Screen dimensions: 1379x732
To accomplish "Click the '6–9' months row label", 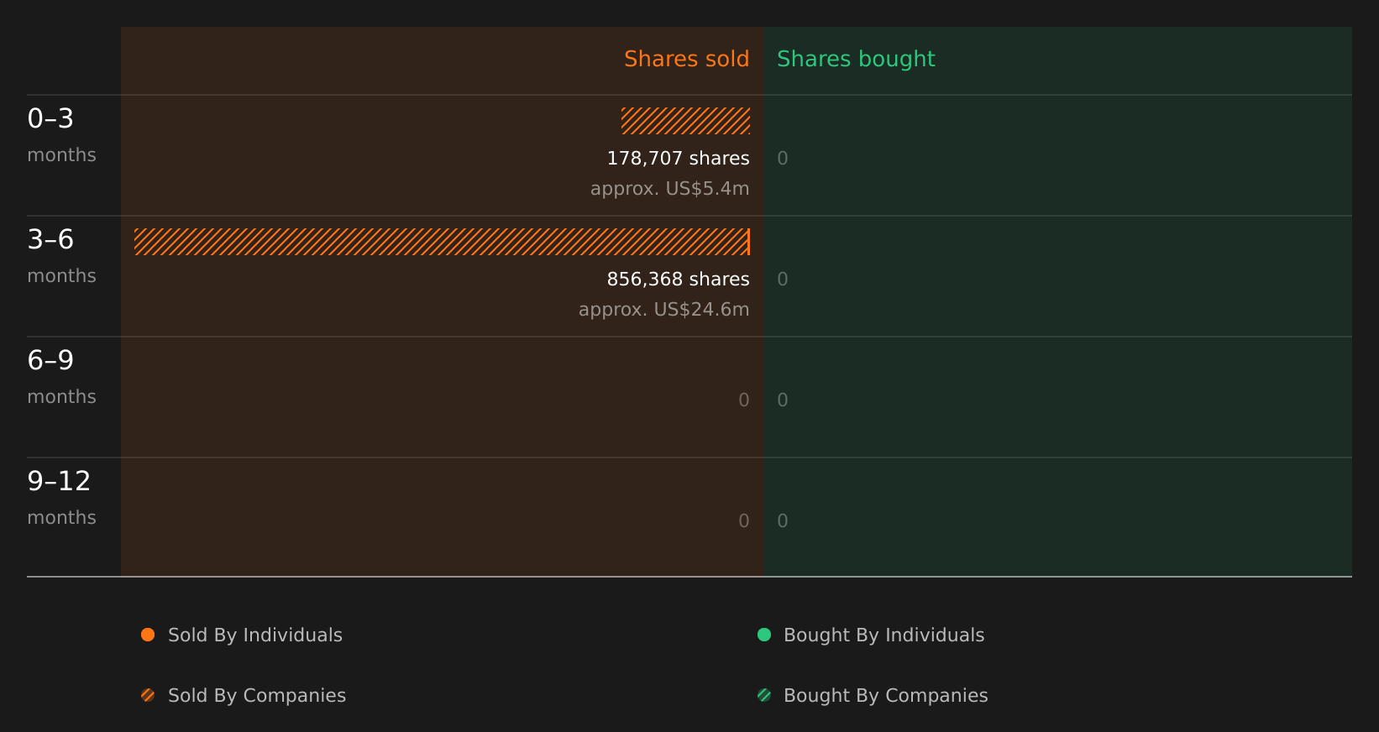I will tap(50, 360).
